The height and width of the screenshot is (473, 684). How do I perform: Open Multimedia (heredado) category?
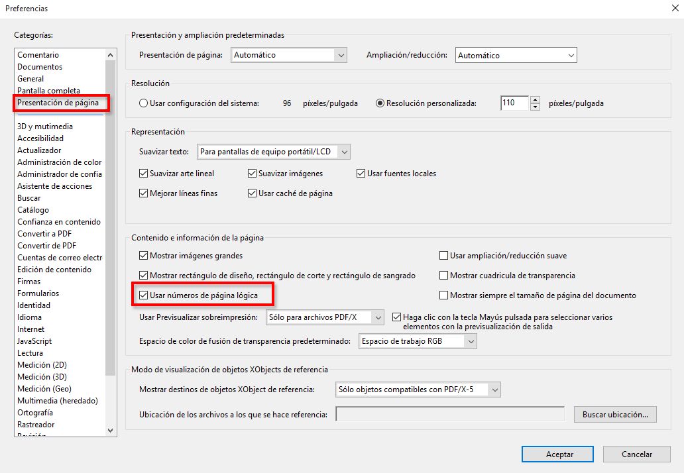click(58, 401)
